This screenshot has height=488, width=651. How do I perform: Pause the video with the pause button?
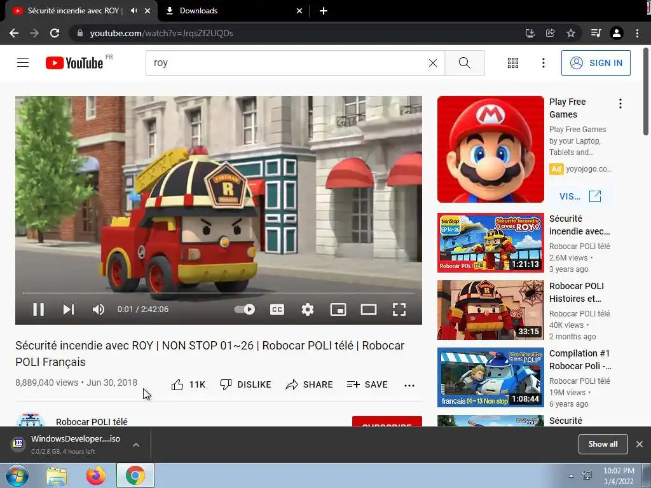[x=38, y=309]
